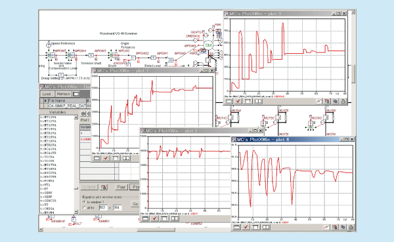
Task: Click the Load button
Action: pyautogui.click(x=47, y=94)
